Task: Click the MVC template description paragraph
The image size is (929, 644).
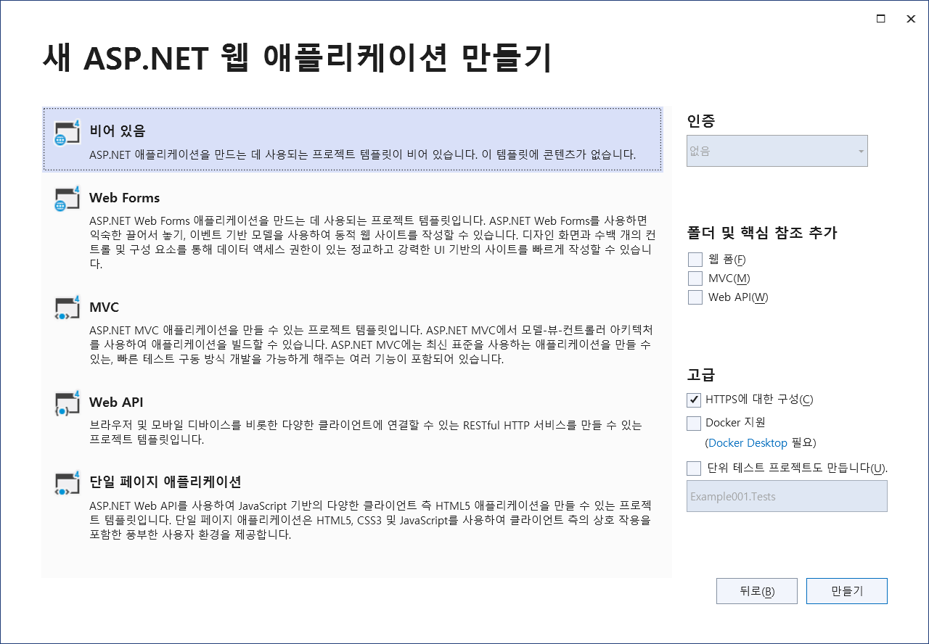Action: pos(371,344)
